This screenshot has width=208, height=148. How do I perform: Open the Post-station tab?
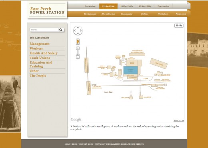point(163,6)
